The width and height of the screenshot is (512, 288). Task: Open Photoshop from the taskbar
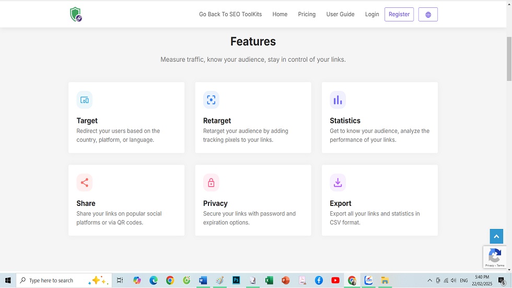[x=236, y=281]
